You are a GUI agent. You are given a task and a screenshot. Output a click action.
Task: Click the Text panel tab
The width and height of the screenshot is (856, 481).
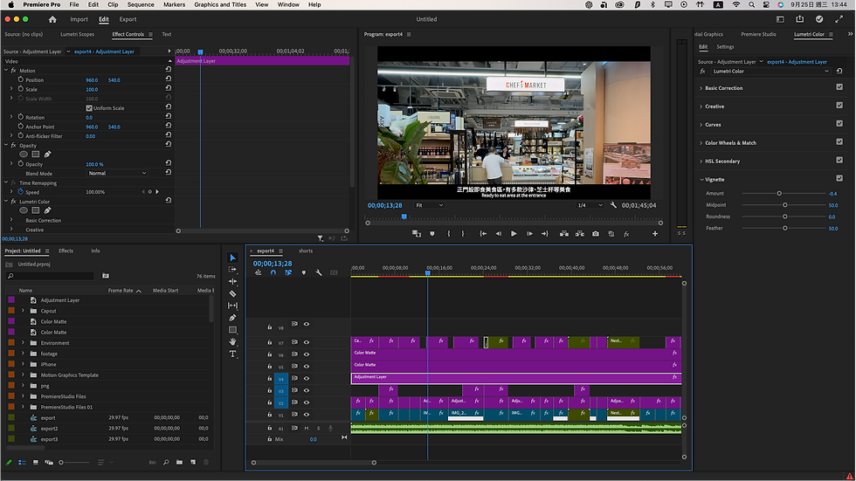[167, 34]
